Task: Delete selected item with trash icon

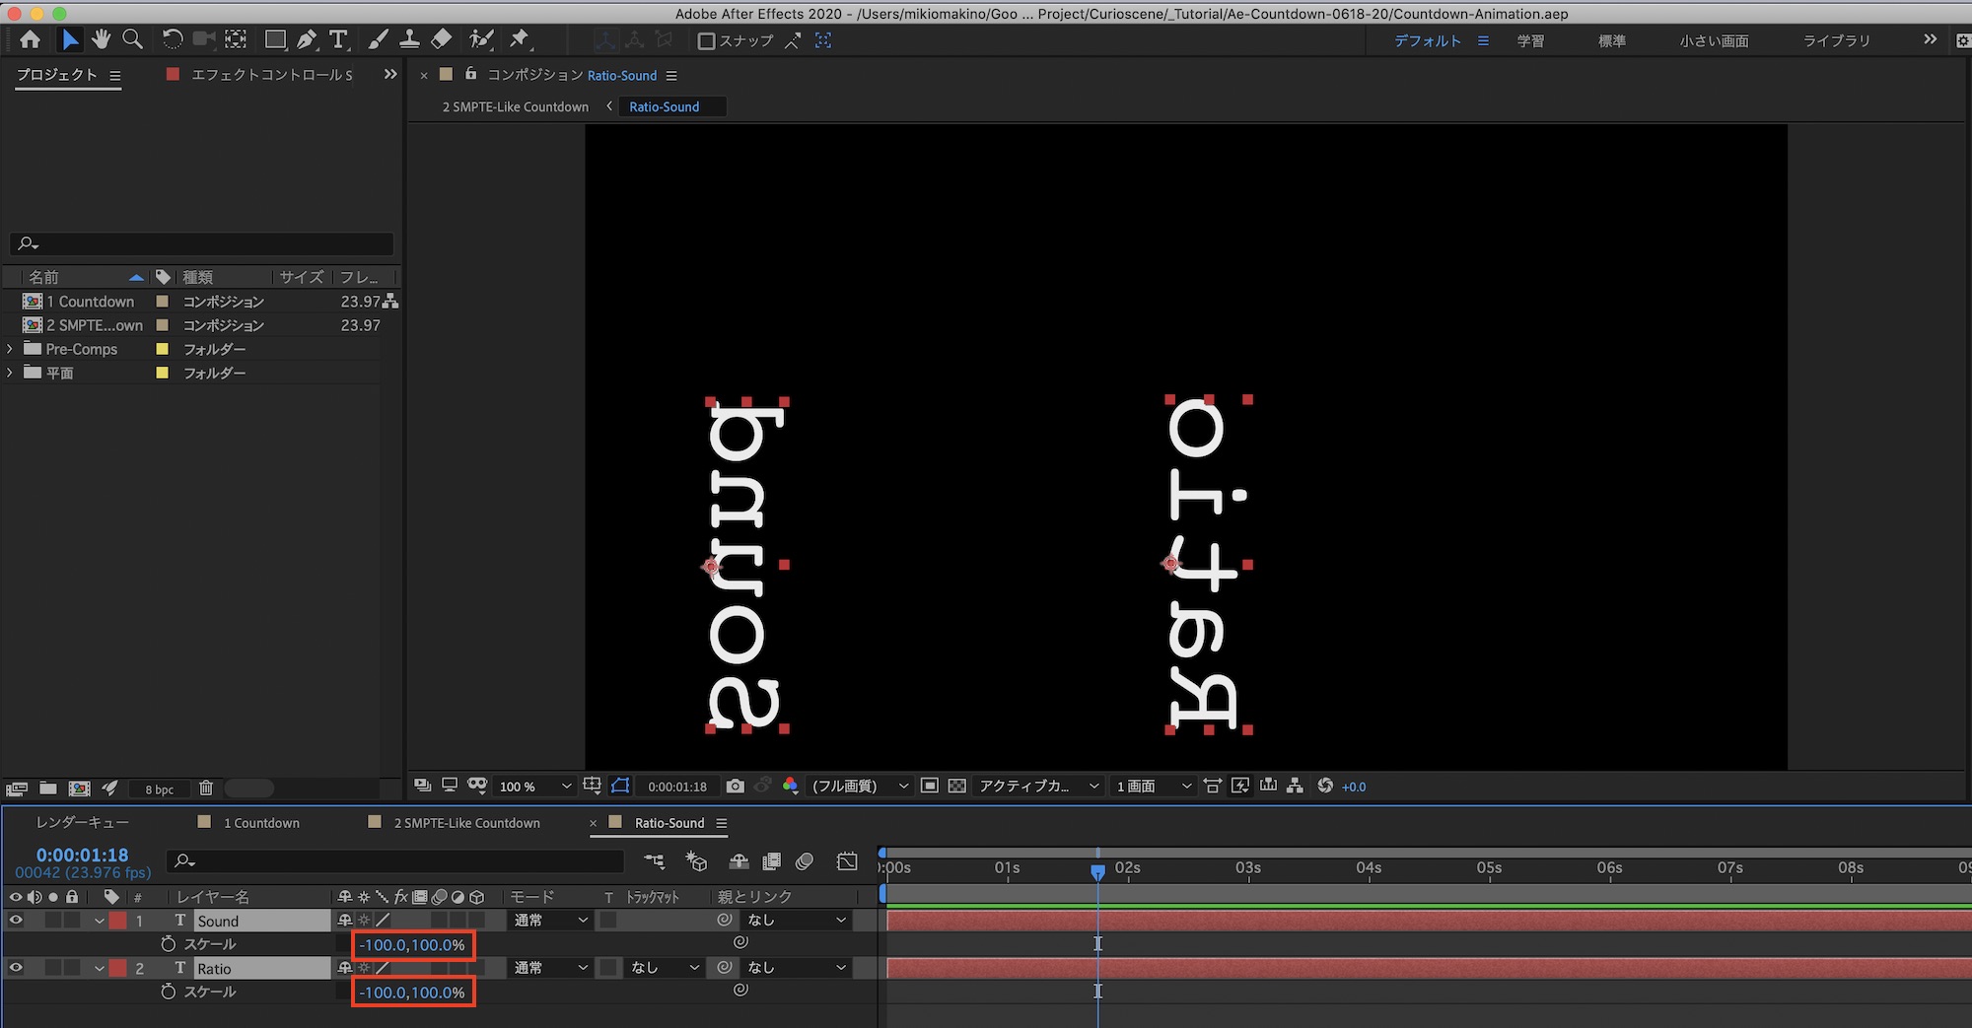Action: click(206, 788)
